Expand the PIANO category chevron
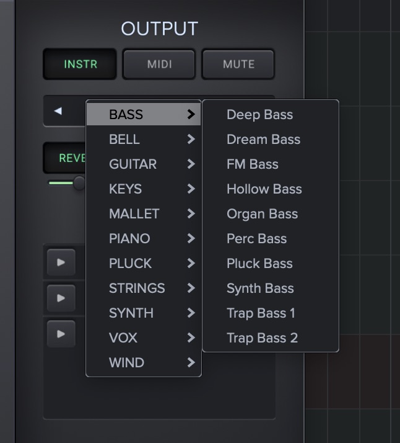 pos(191,239)
